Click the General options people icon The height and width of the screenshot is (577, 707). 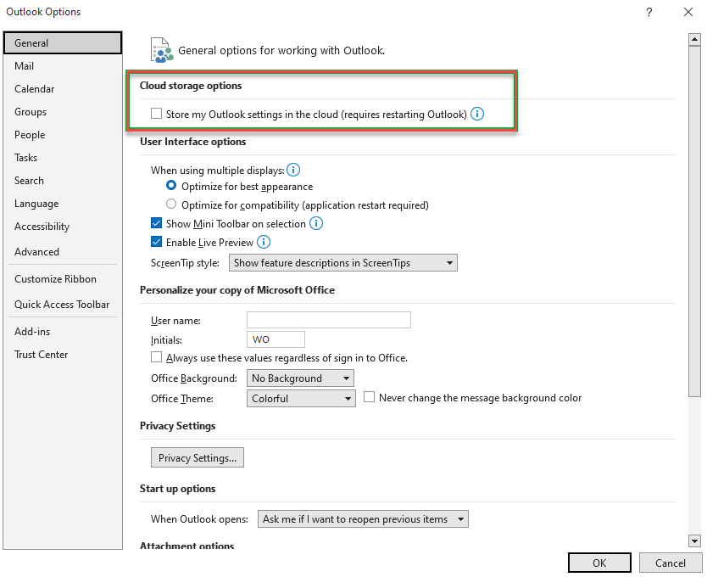pyautogui.click(x=161, y=50)
